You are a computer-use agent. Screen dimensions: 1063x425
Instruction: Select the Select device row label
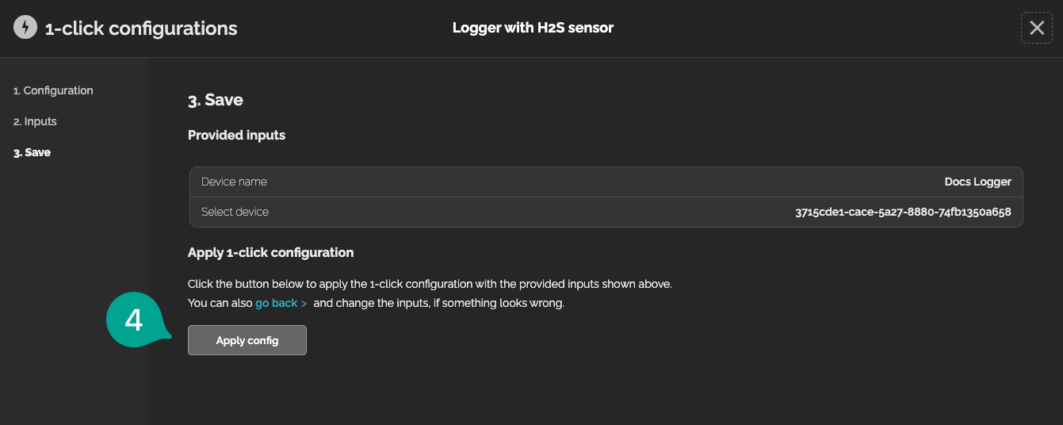coord(235,212)
